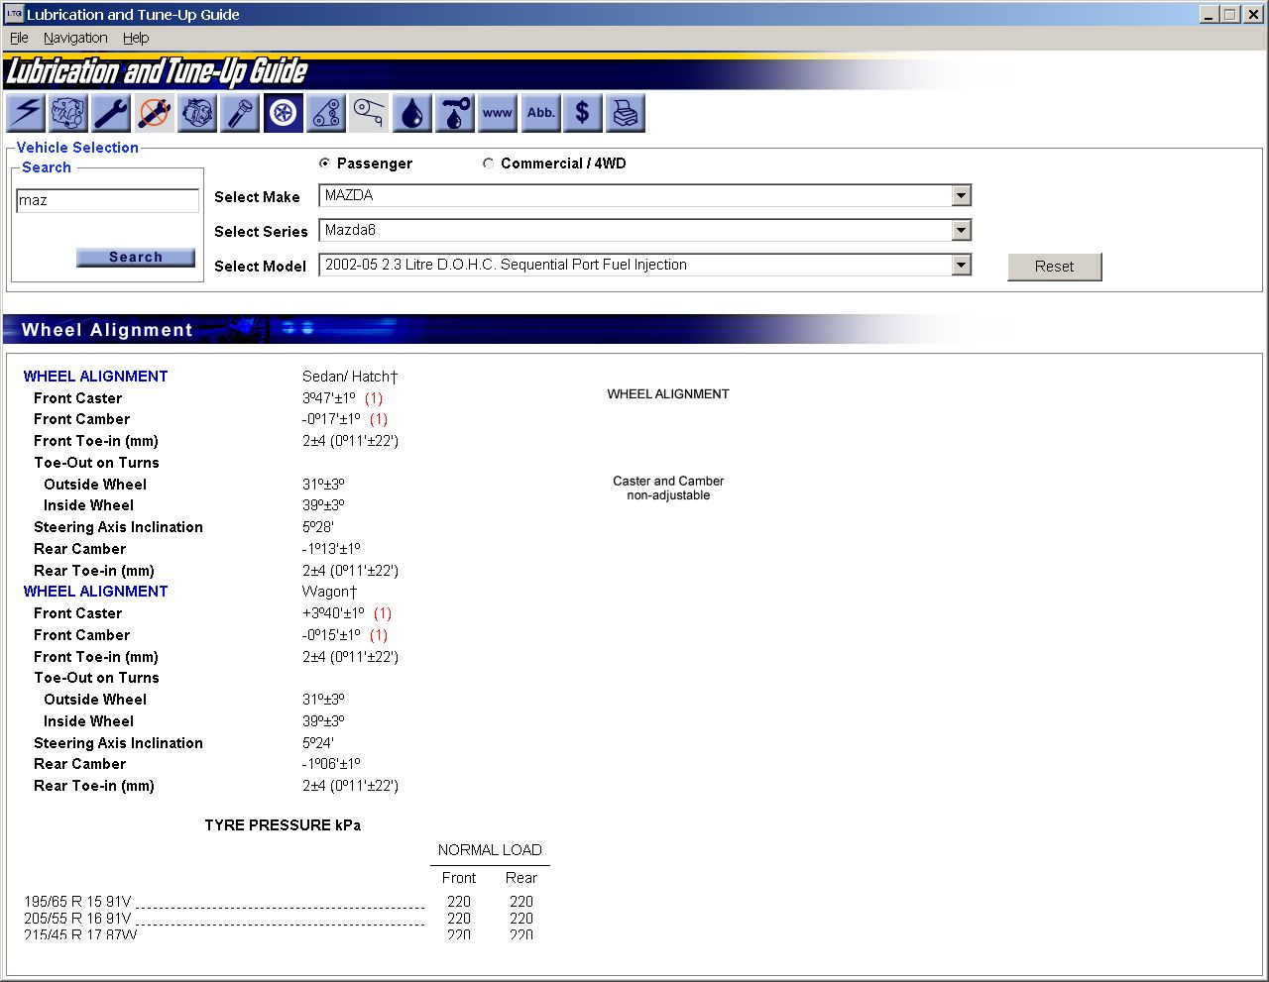Click the 205/55 R 16 91V tyre row
This screenshot has height=982, width=1269.
[x=279, y=919]
